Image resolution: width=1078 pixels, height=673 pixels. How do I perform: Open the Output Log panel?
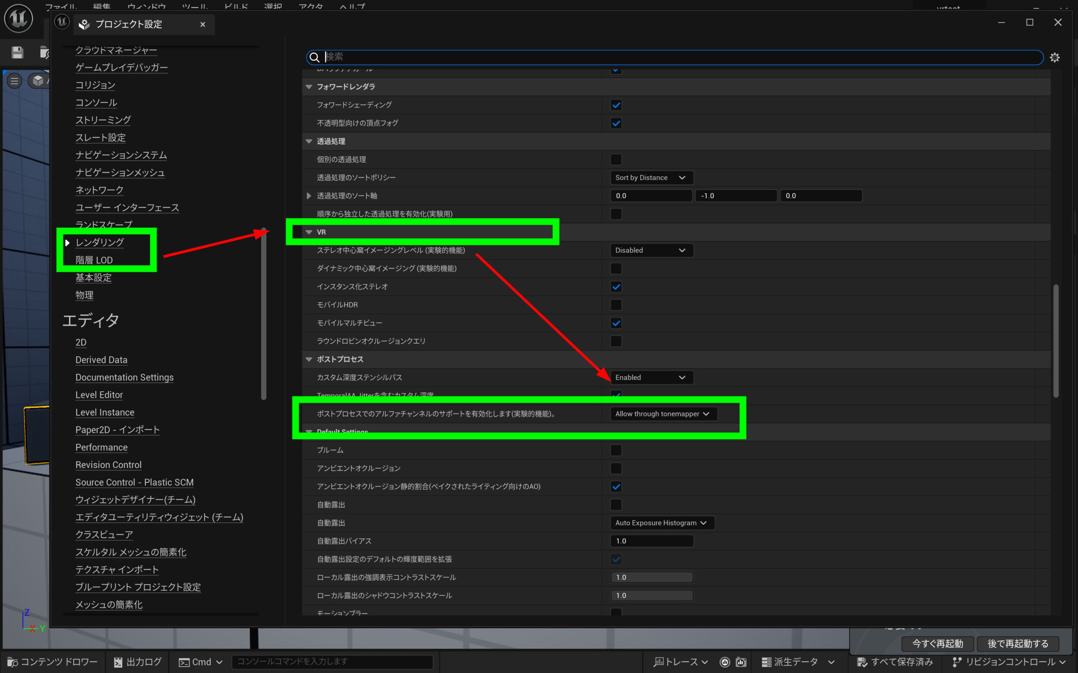pyautogui.click(x=137, y=662)
